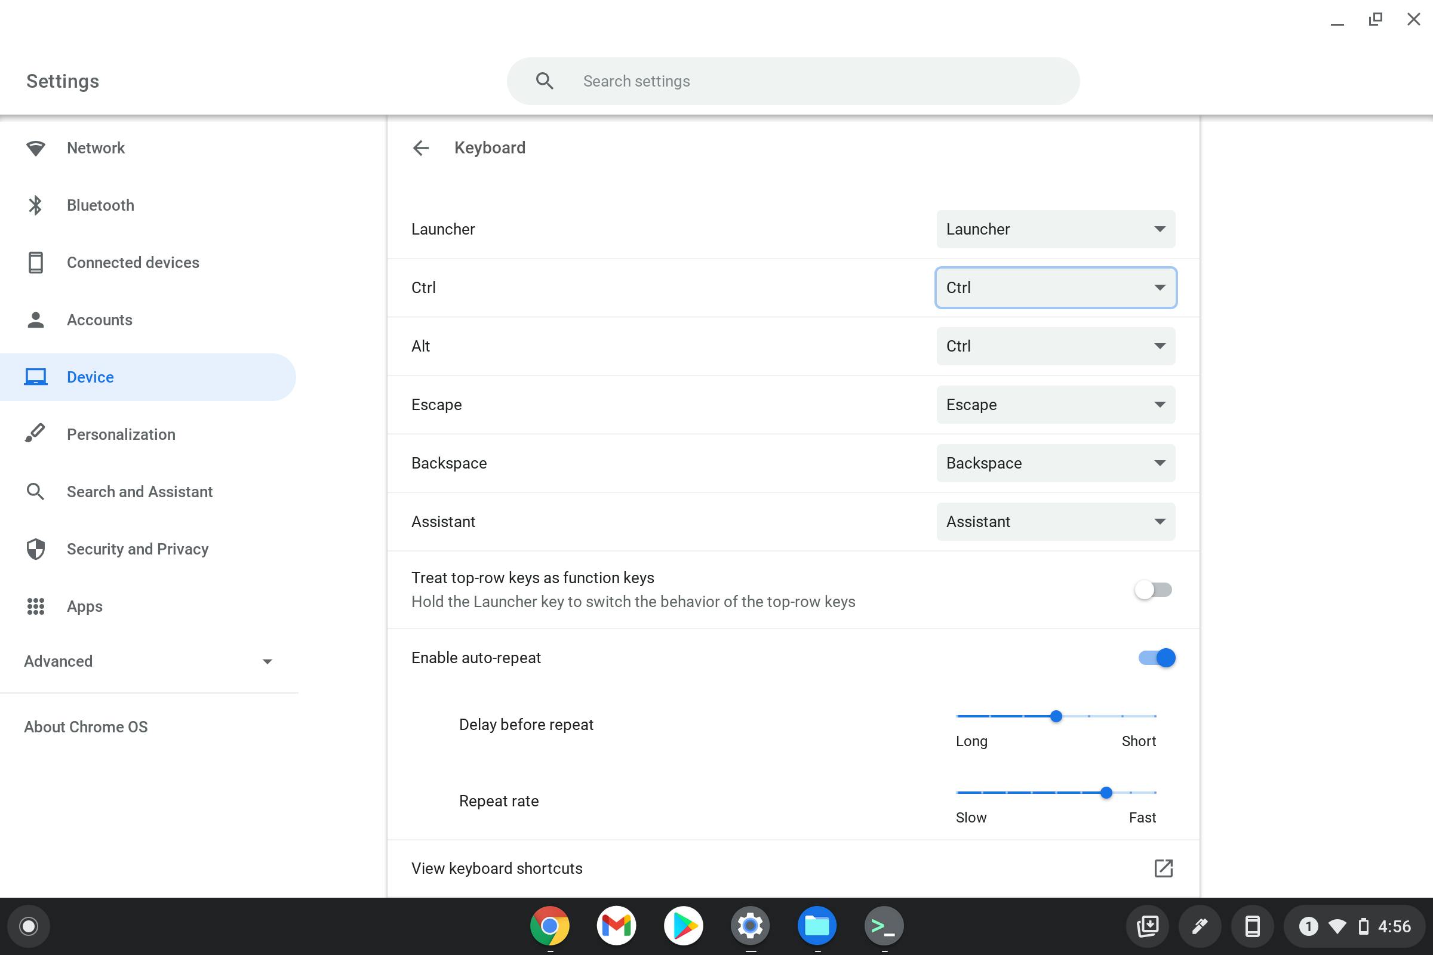Open About Chrome OS

pyautogui.click(x=85, y=726)
